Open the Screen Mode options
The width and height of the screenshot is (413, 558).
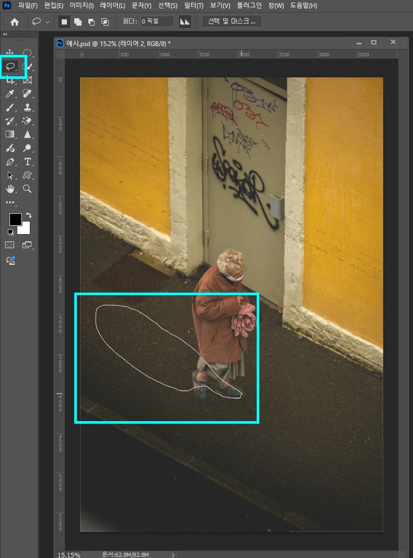(27, 245)
